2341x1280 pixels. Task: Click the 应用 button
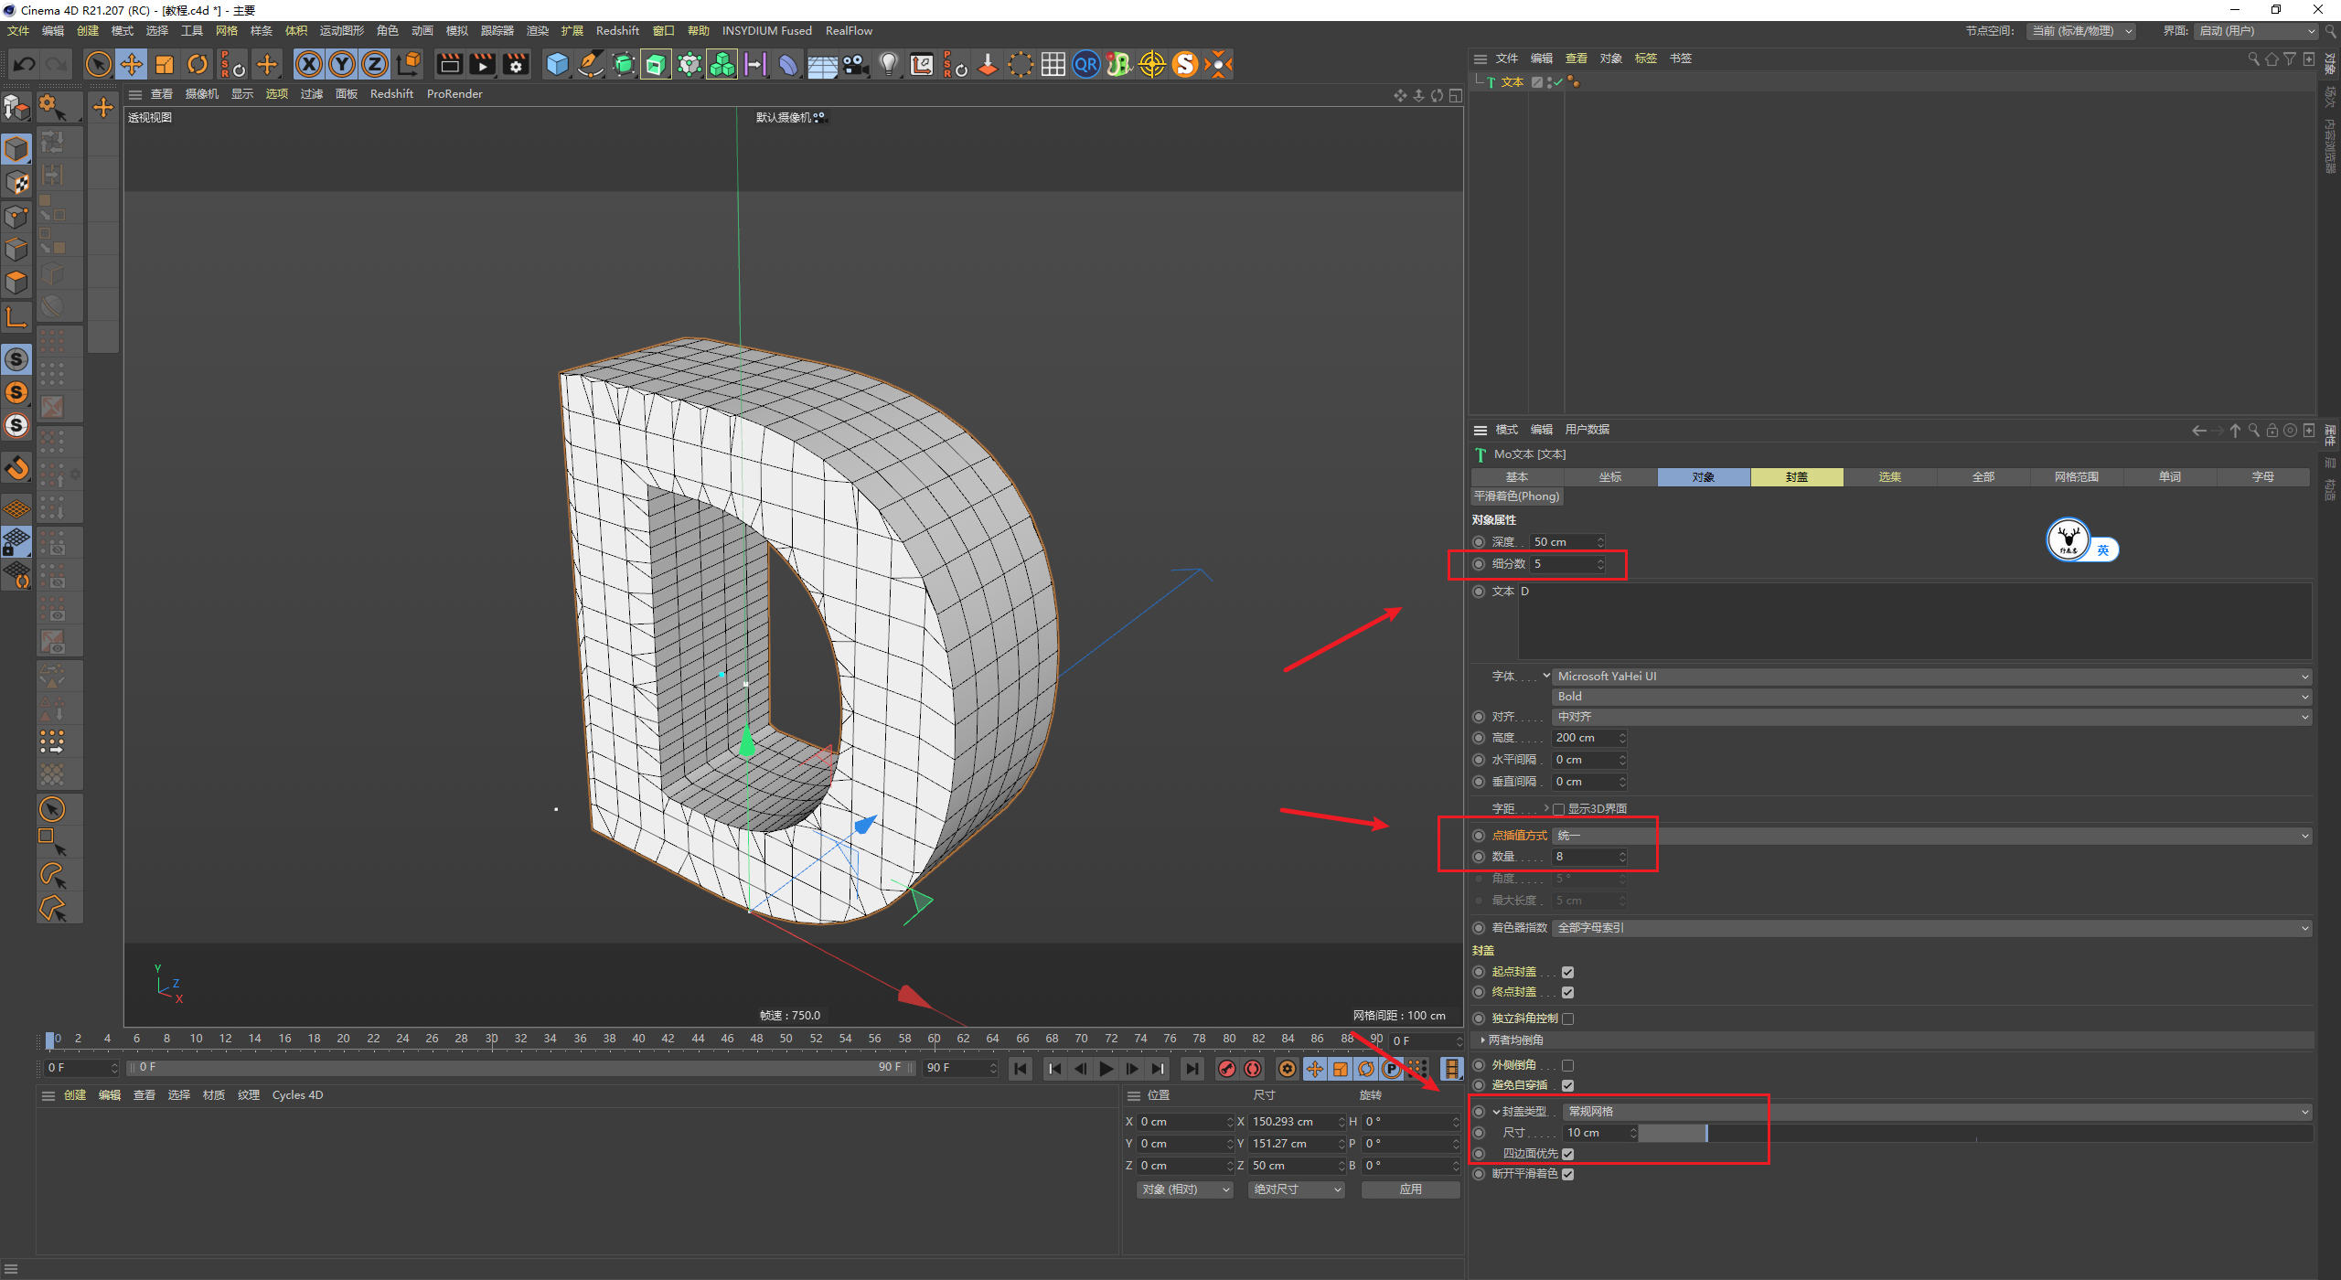[1410, 1189]
